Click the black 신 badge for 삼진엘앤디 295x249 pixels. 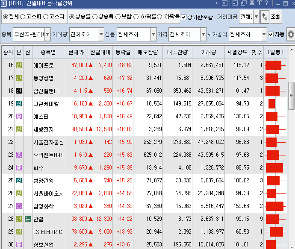(19, 91)
